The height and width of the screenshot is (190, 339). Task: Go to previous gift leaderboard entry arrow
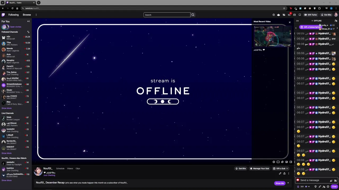296,28
